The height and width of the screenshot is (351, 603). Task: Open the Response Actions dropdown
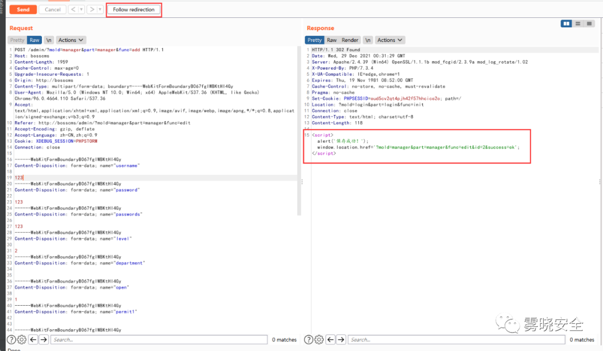390,40
